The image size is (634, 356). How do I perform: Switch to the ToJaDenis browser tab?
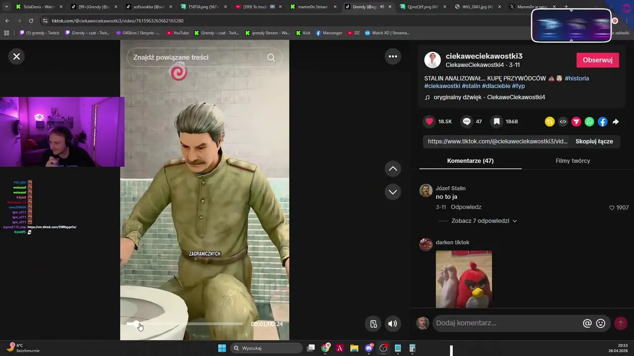point(39,7)
